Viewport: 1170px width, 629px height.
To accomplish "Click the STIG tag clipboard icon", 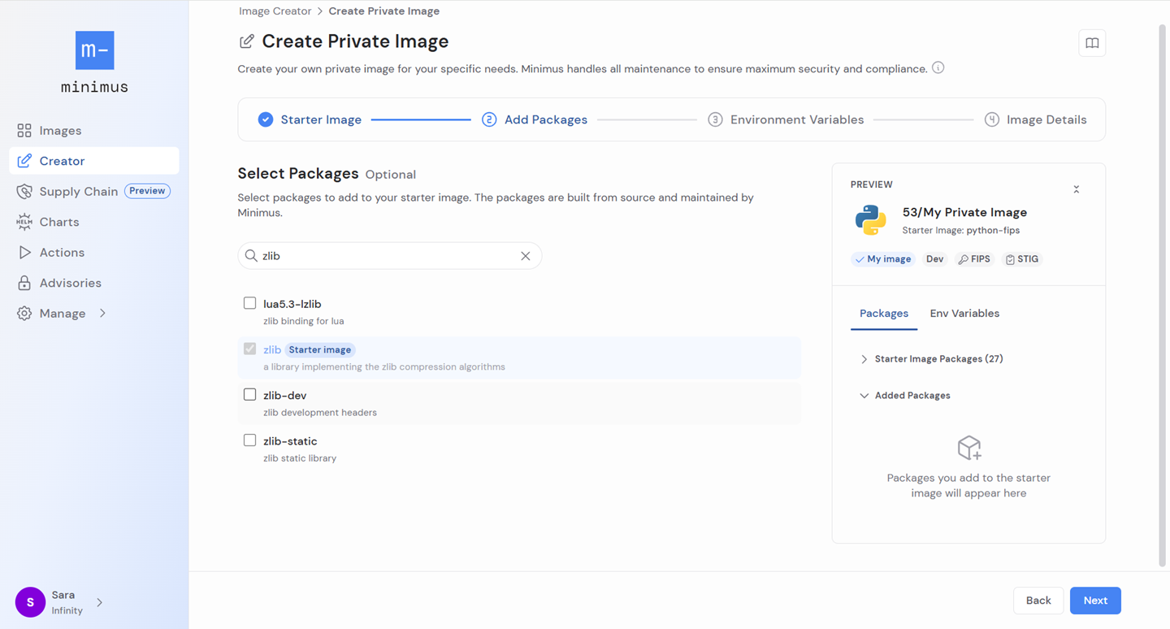I will pyautogui.click(x=1010, y=259).
